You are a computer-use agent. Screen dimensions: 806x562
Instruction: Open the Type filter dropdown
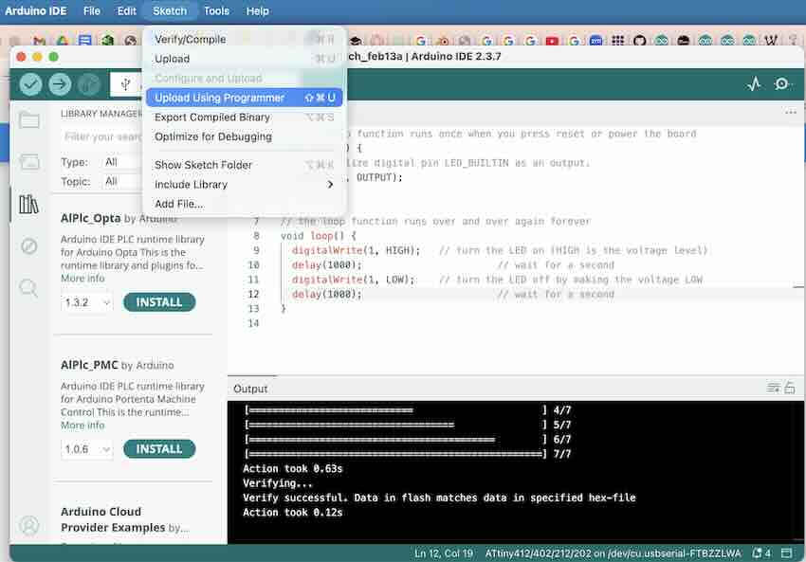(x=122, y=162)
